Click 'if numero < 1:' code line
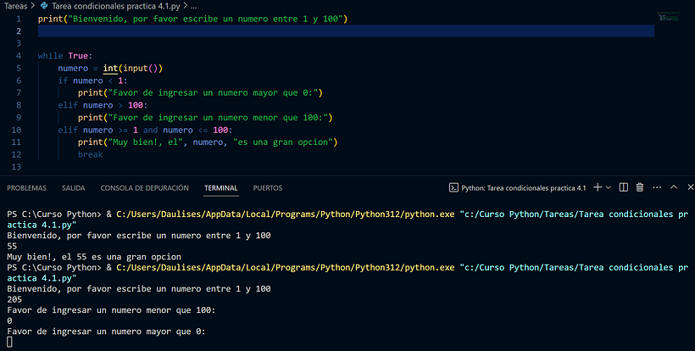 pyautogui.click(x=92, y=81)
